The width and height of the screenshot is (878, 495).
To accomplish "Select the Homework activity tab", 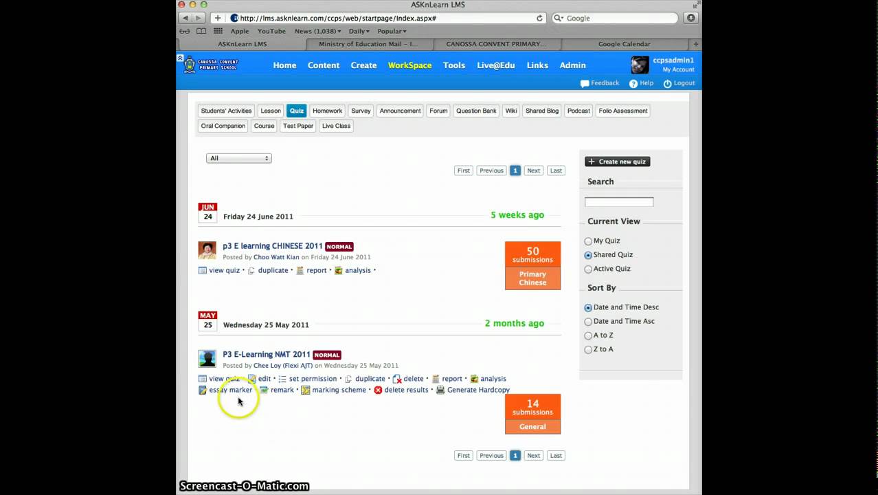I will point(327,111).
